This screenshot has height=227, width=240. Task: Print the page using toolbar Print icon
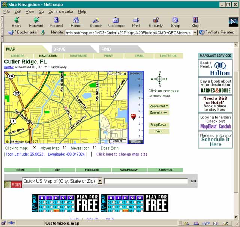[x=136, y=22]
